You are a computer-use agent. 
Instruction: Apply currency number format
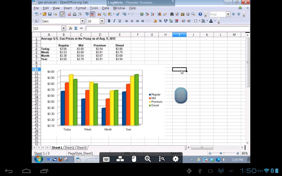tap(155, 21)
